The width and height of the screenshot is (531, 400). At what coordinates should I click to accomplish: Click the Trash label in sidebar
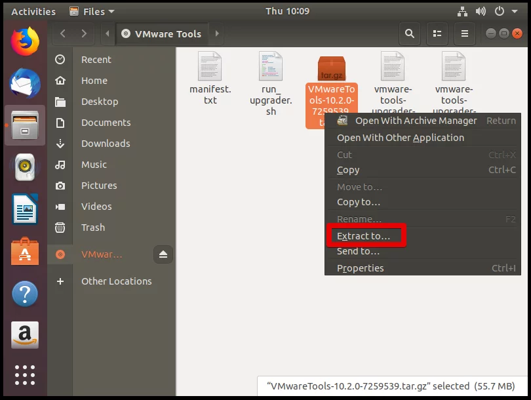(93, 228)
